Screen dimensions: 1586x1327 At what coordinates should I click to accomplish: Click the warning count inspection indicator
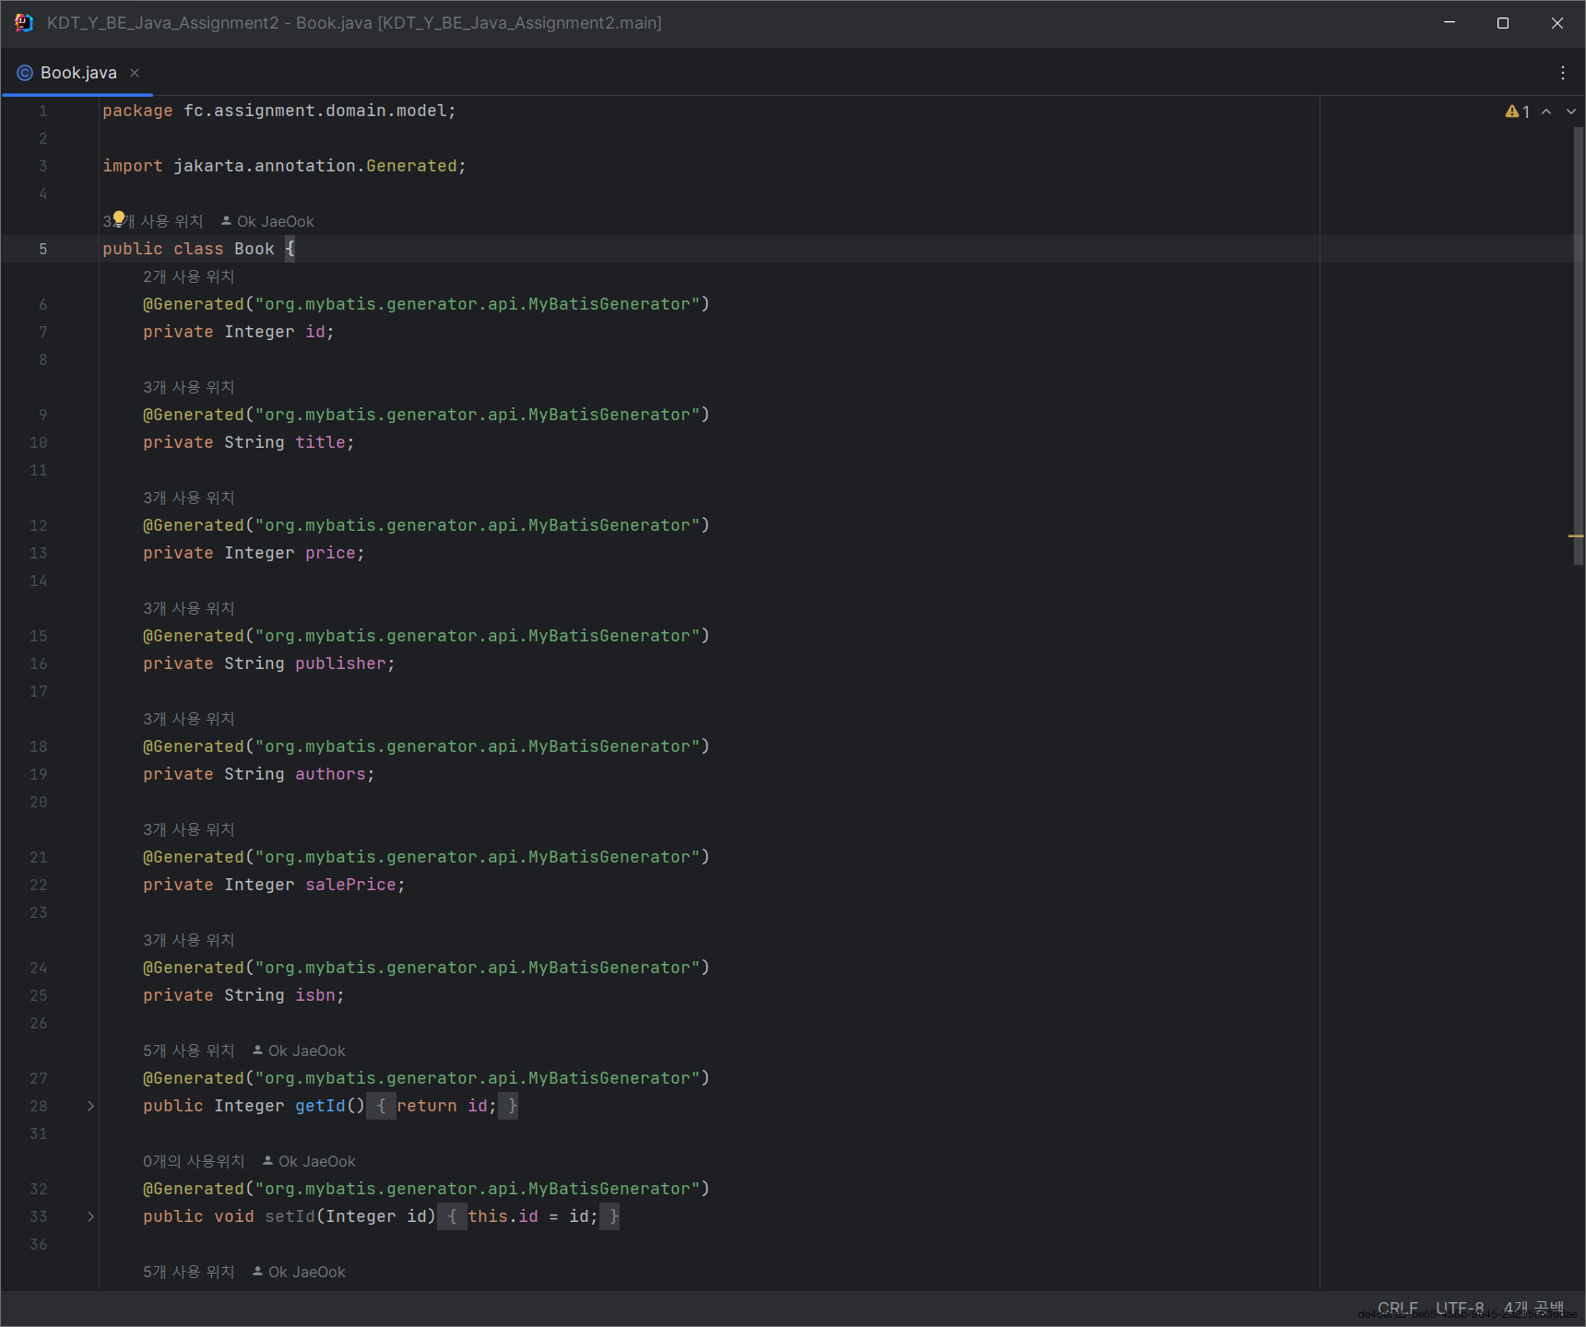(x=1518, y=112)
